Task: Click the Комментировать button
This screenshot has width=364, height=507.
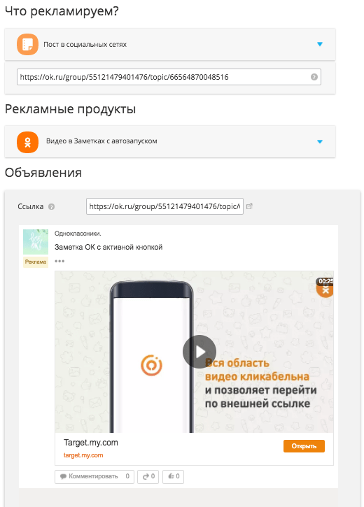Action: (x=94, y=477)
